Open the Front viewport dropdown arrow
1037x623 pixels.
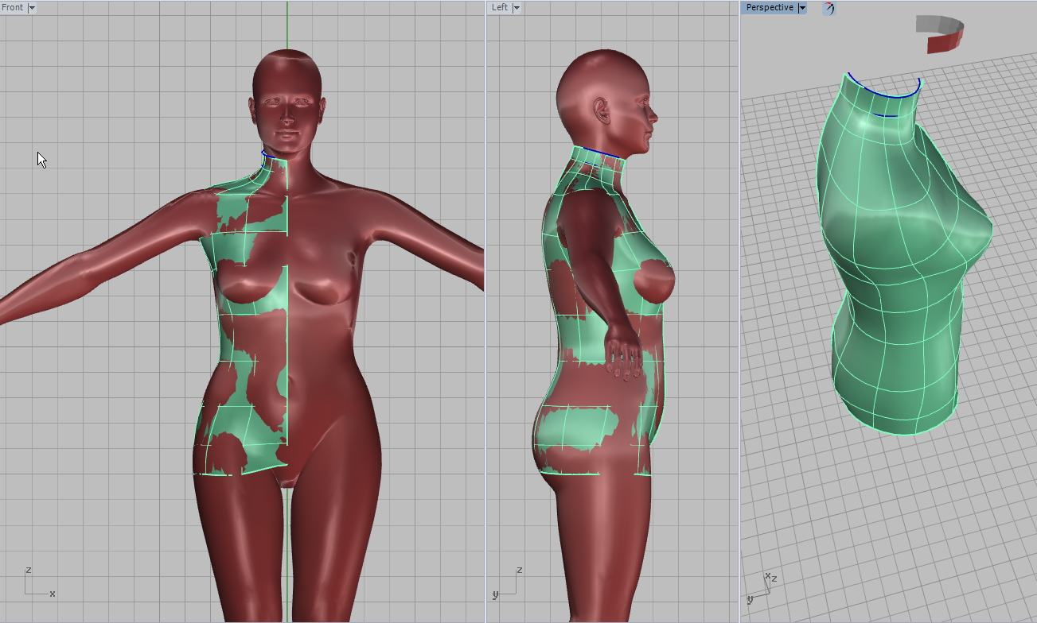pyautogui.click(x=32, y=7)
